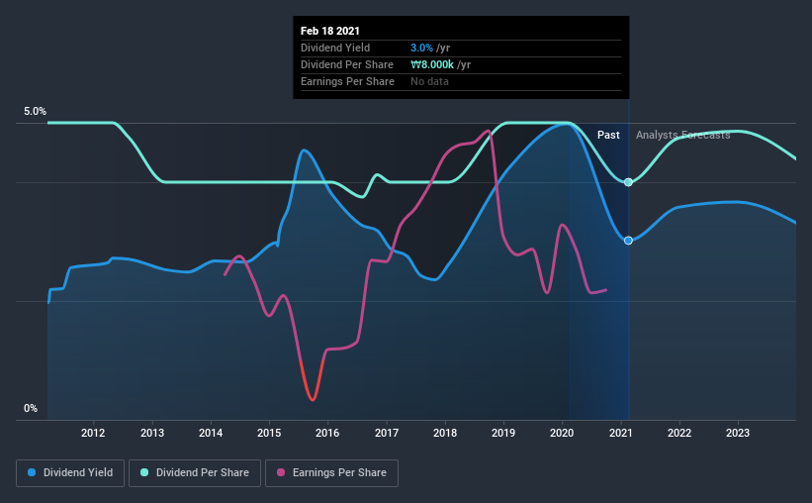812x503 pixels.
Task: Click the Dividend Per Share label in tooltip
Action: pyautogui.click(x=347, y=64)
